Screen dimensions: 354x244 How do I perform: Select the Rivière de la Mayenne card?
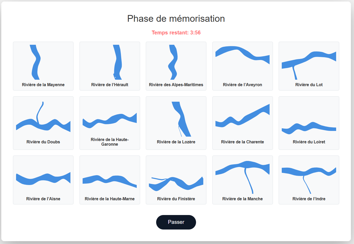pos(43,66)
